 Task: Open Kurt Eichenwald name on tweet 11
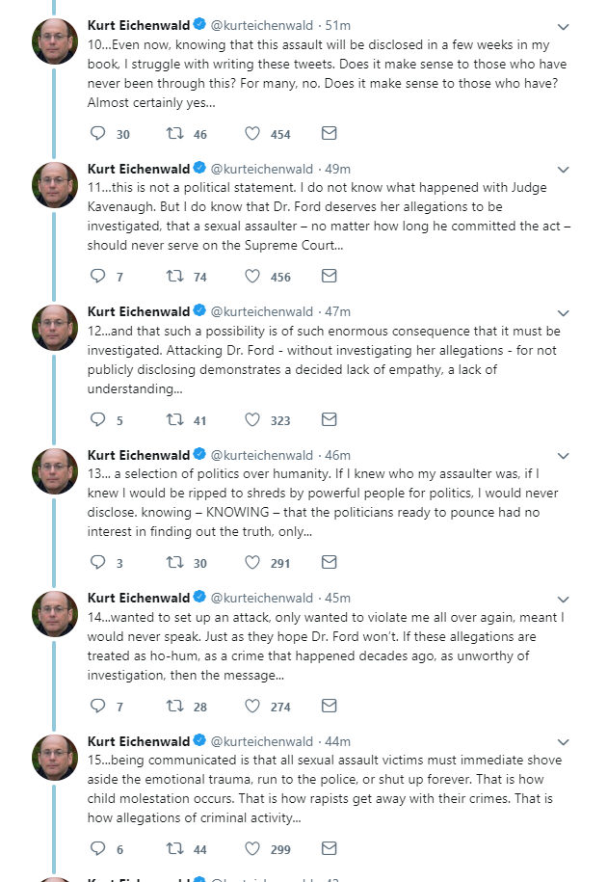139,169
